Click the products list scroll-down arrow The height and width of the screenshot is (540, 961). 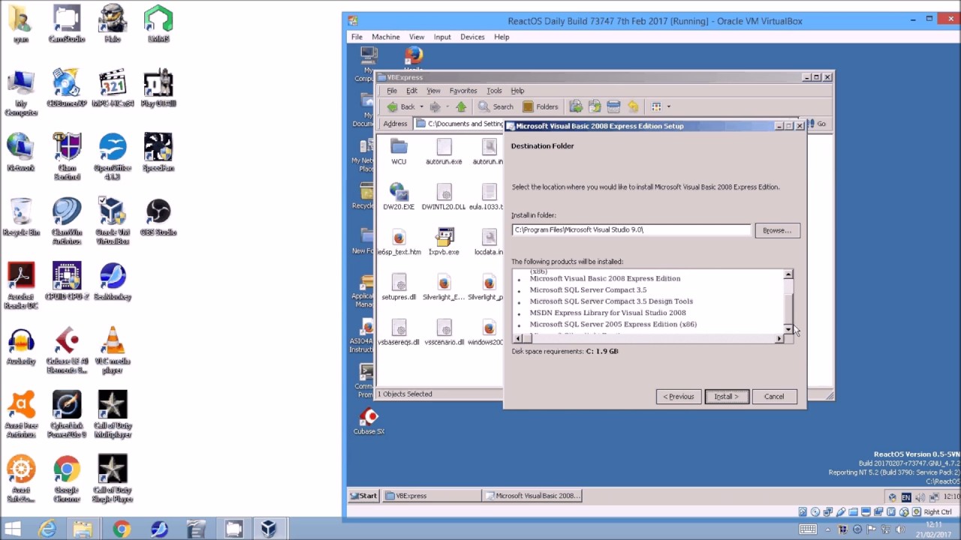click(788, 328)
